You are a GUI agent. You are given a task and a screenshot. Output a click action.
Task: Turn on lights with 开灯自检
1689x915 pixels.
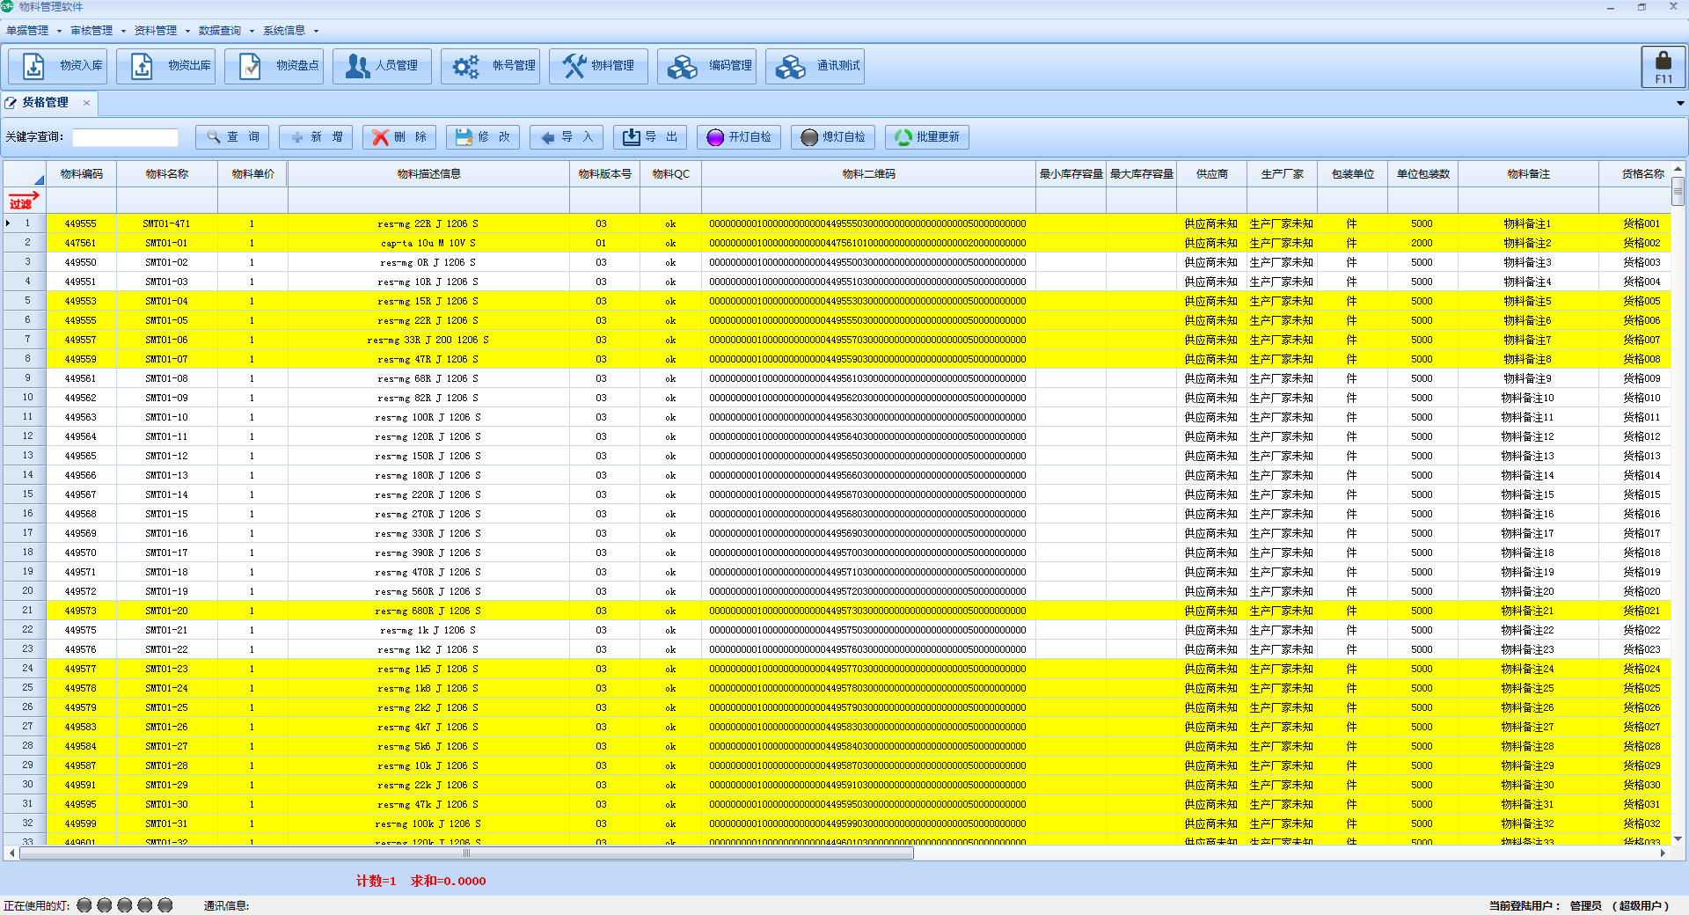(739, 137)
